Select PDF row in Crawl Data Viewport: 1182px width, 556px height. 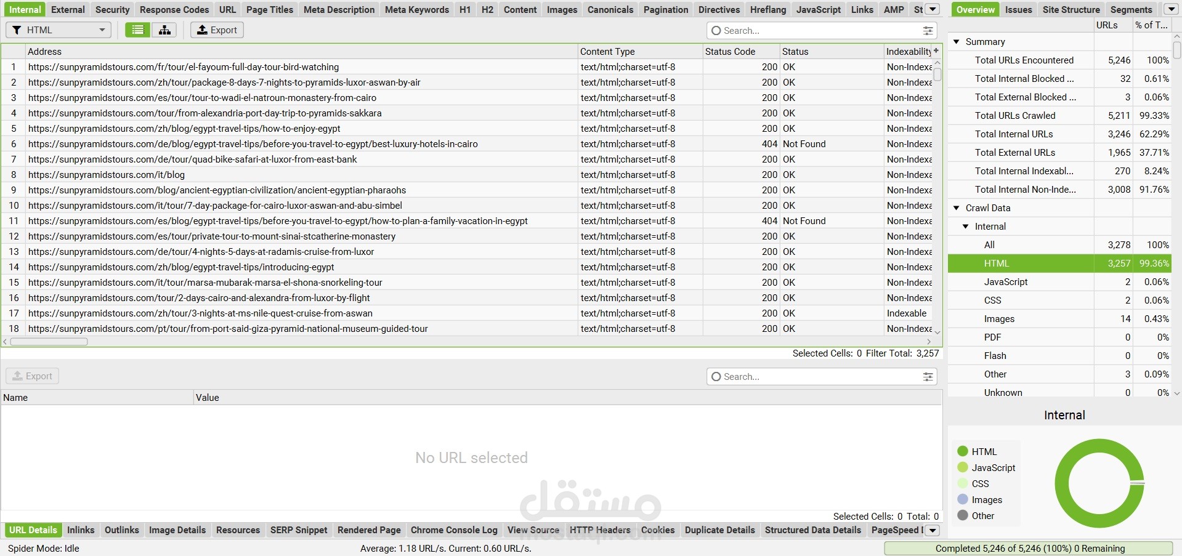coord(1059,337)
